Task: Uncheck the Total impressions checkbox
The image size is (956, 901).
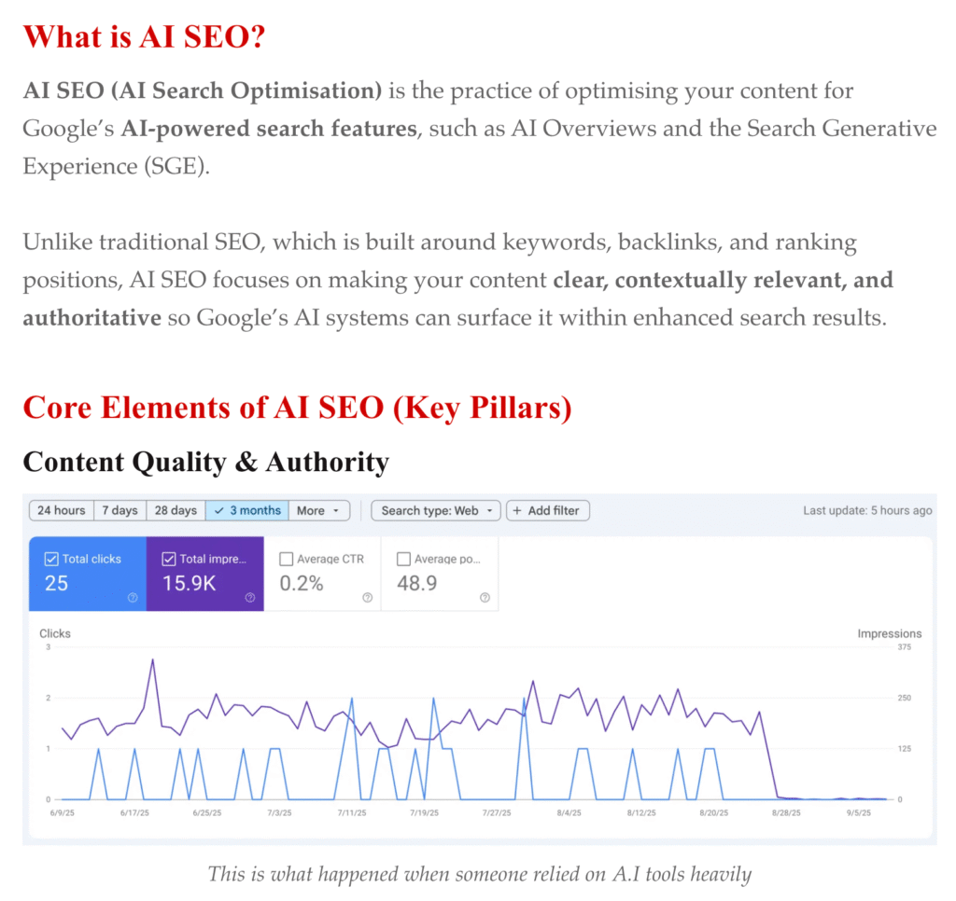Action: tap(169, 560)
